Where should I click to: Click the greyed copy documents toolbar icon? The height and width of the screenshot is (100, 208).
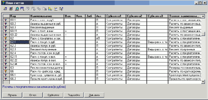tap(45, 9)
